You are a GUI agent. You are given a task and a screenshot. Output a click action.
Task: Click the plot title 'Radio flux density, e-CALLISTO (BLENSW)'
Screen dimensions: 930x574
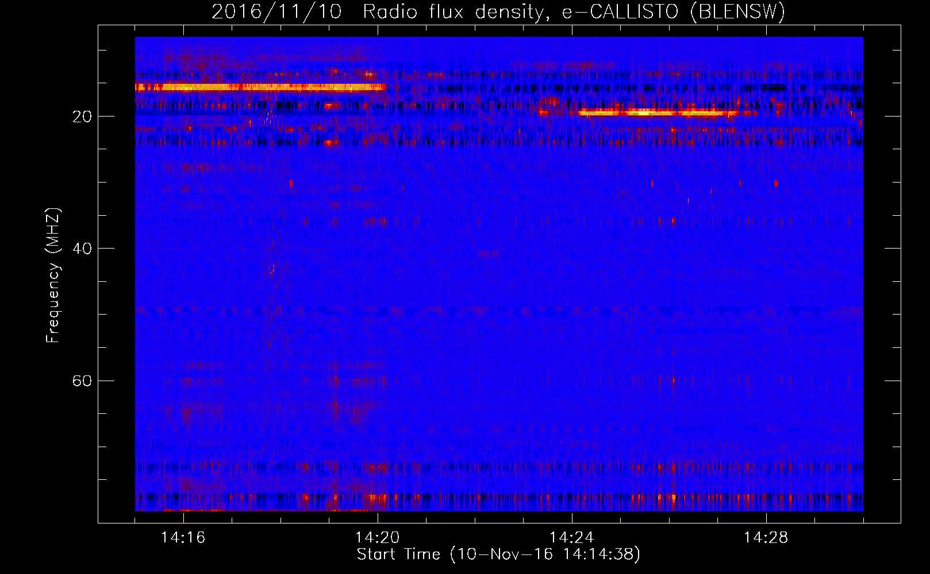tap(574, 11)
